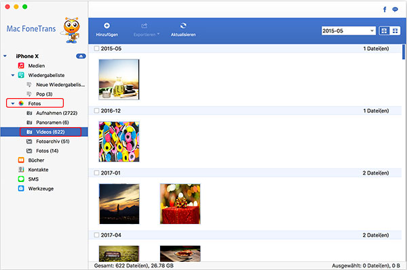Screen dimensions: 407x270
Task: Open the SMS section
Action: tap(33, 179)
